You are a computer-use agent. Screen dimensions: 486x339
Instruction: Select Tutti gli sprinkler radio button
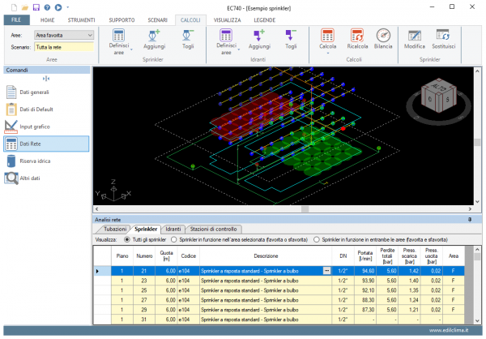(x=127, y=240)
